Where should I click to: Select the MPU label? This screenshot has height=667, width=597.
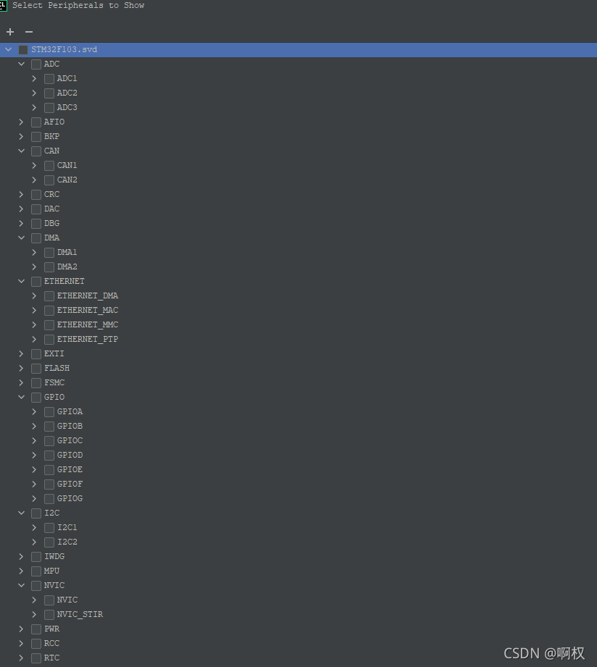click(x=52, y=571)
